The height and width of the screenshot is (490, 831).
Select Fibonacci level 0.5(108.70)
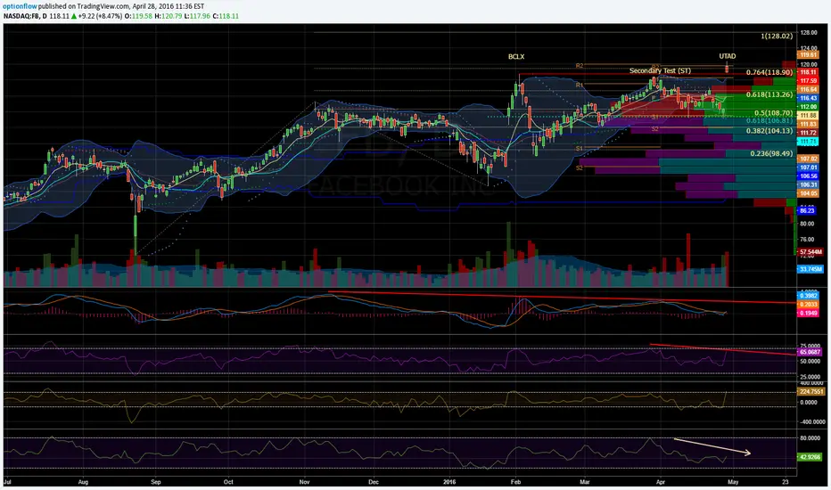click(x=773, y=113)
